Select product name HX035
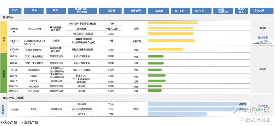 (x=13, y=57)
